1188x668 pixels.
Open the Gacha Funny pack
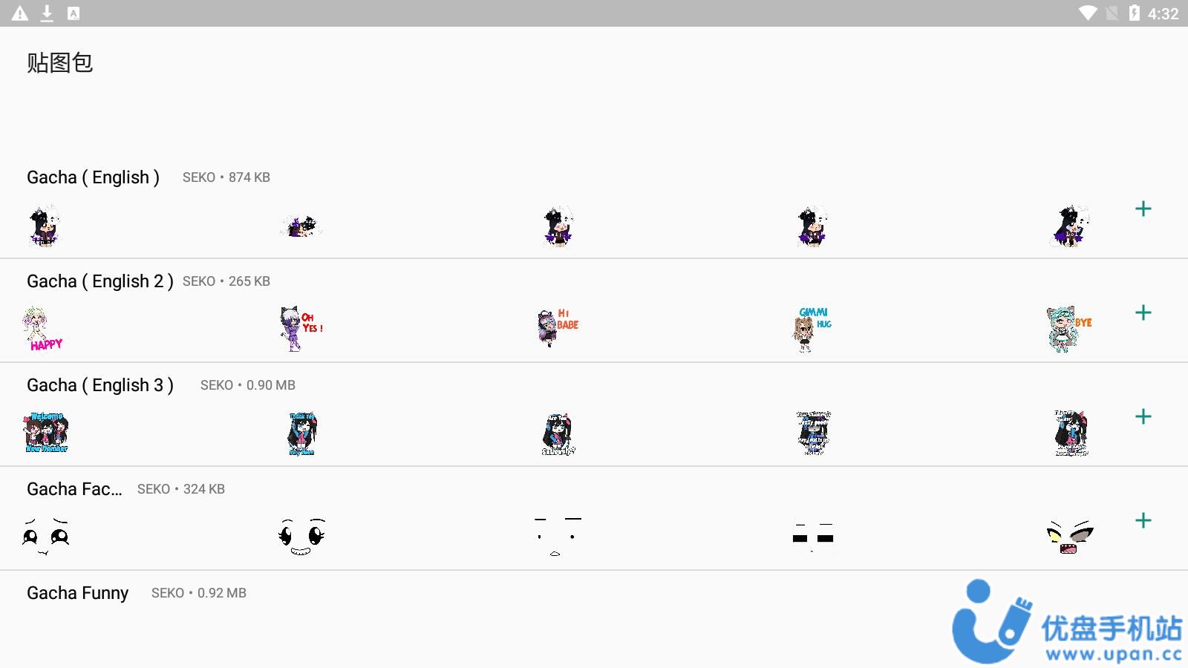(x=77, y=593)
